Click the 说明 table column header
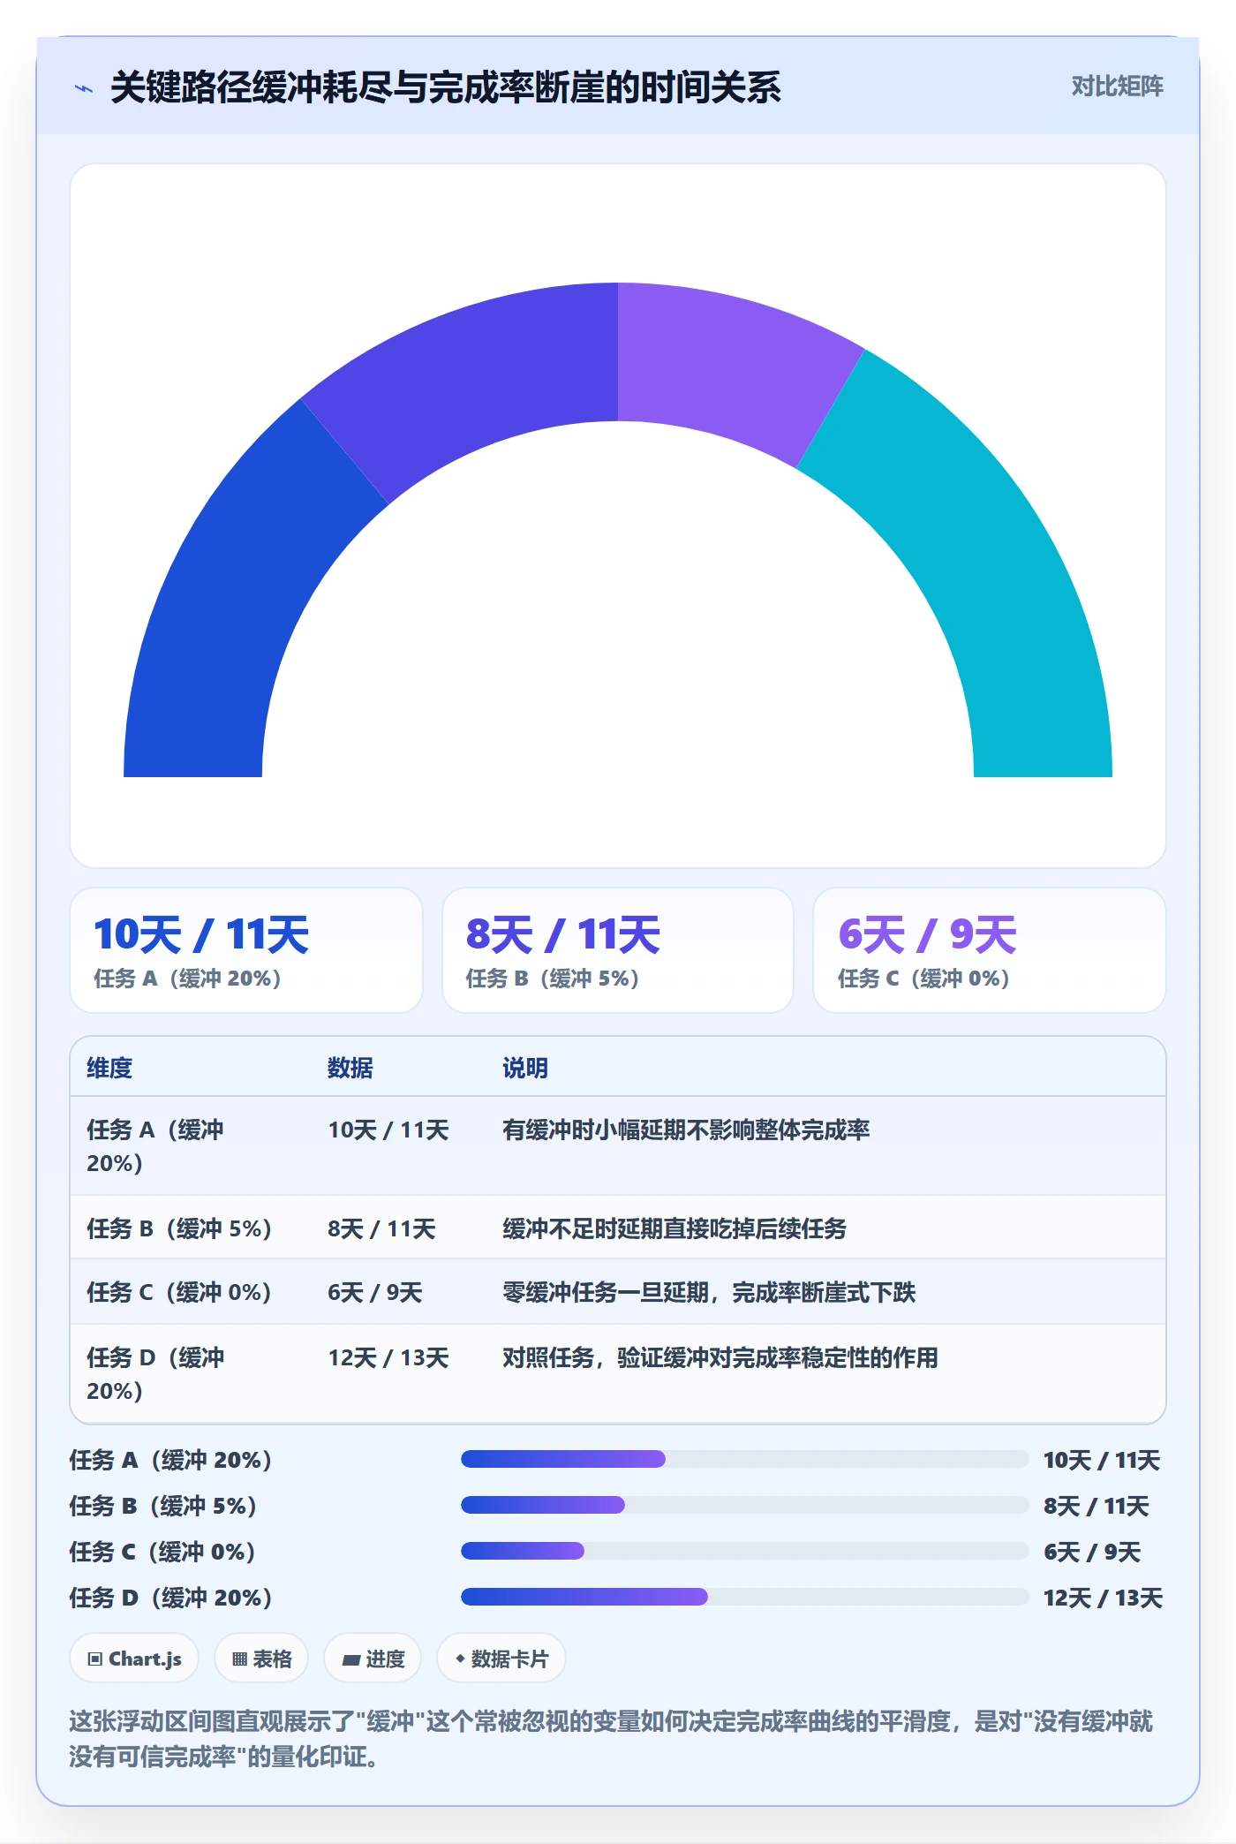This screenshot has width=1236, height=1844. tap(525, 1068)
